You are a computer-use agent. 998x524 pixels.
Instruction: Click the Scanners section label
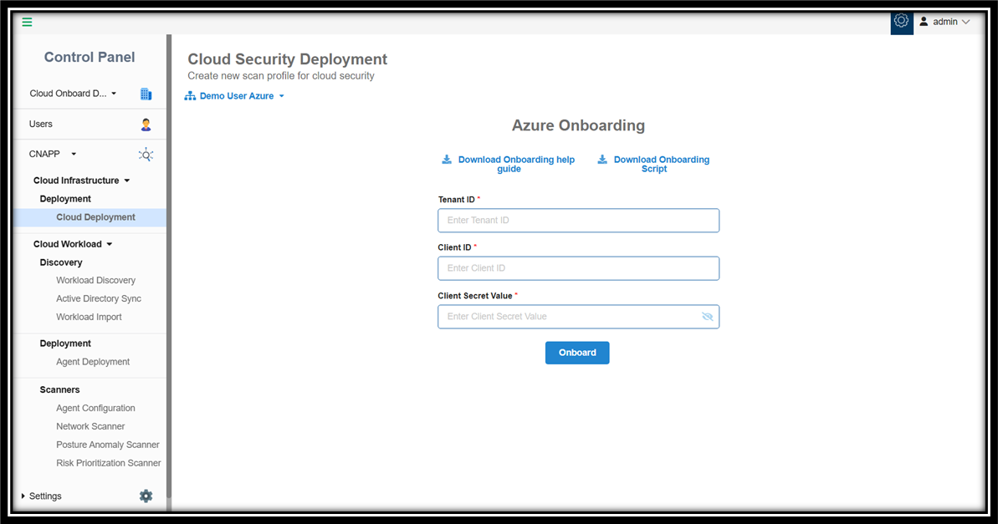click(x=59, y=389)
